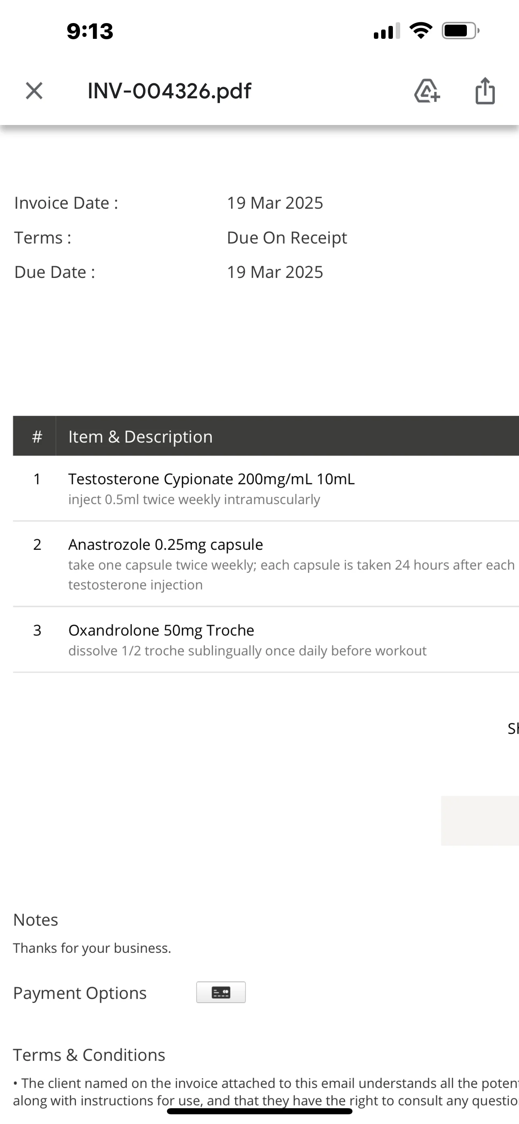Tap the Invoice Date value 19 Mar 2025
The image size is (519, 1124).
275,203
